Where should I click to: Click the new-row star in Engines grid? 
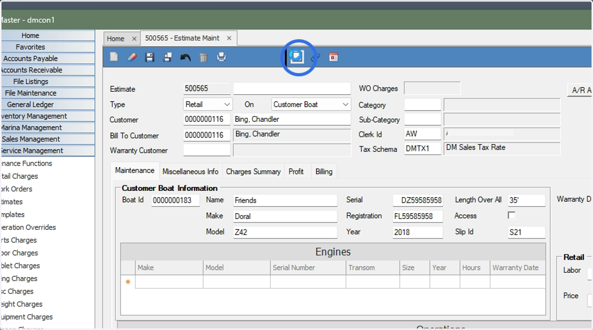tap(128, 282)
